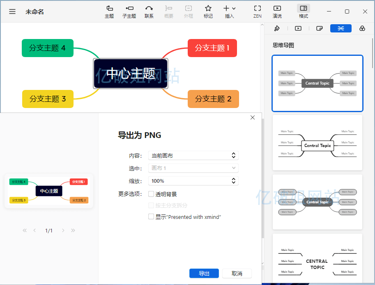This screenshot has width=375, height=285.
Task: Check the 显示"Presented with xmind" option
Action: 151,216
